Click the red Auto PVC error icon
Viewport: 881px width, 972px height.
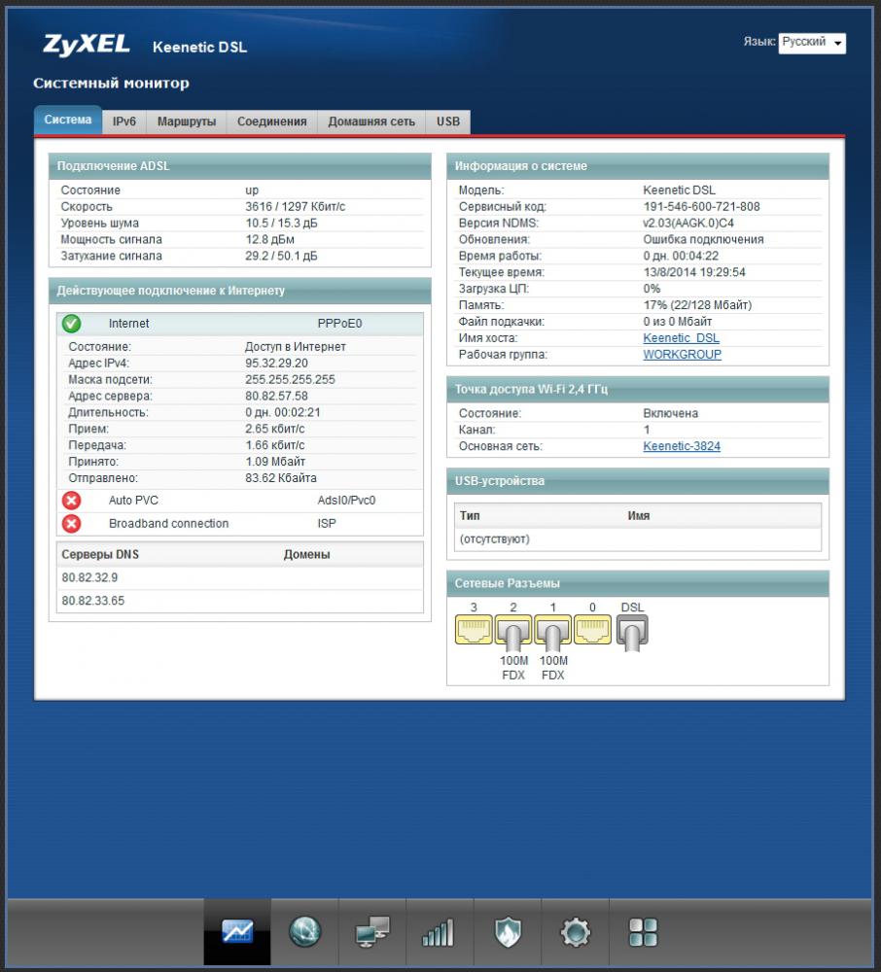click(71, 501)
